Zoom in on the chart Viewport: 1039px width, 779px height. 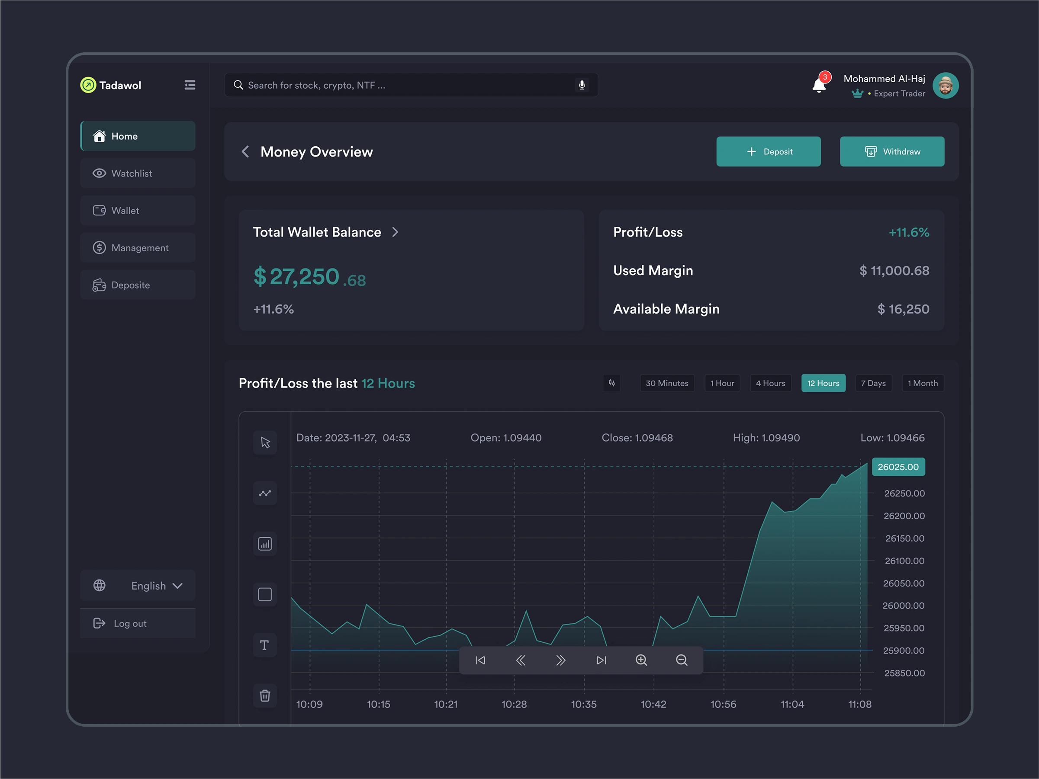641,660
